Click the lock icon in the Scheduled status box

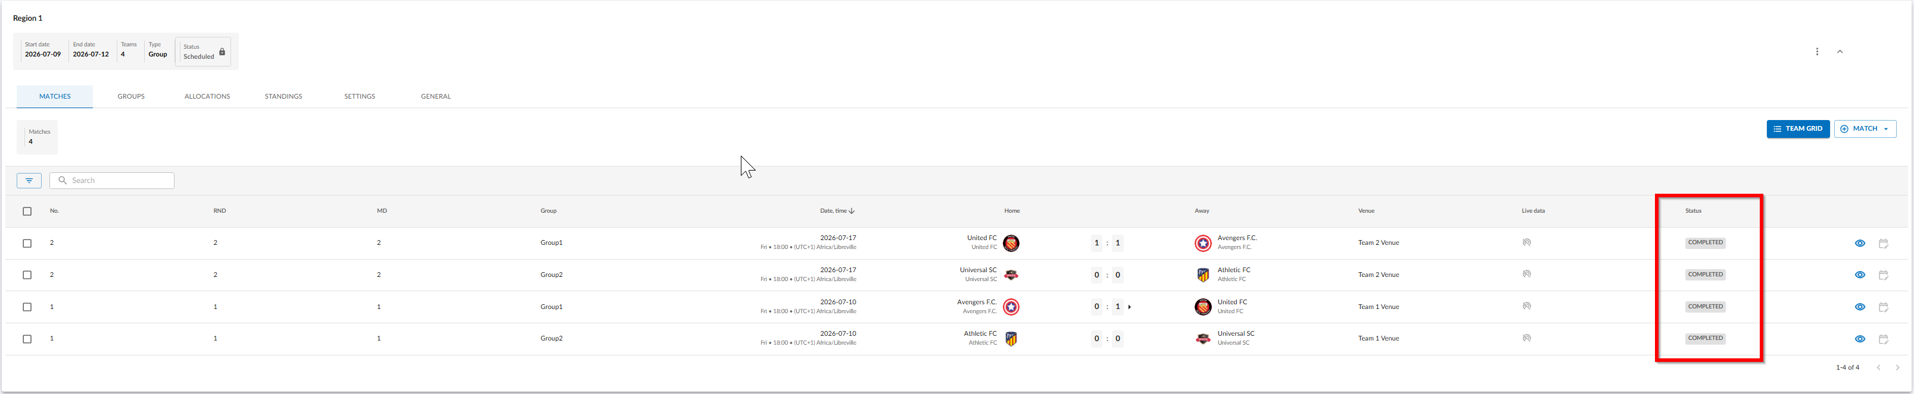(x=222, y=52)
